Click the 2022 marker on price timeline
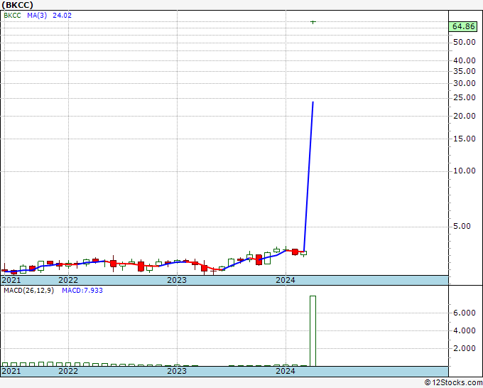This screenshot has height=388, width=483. [68, 280]
